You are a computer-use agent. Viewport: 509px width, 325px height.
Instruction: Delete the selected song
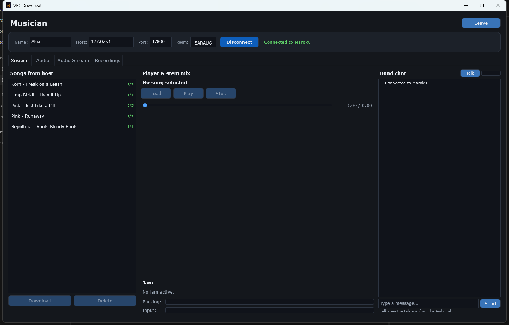click(105, 301)
